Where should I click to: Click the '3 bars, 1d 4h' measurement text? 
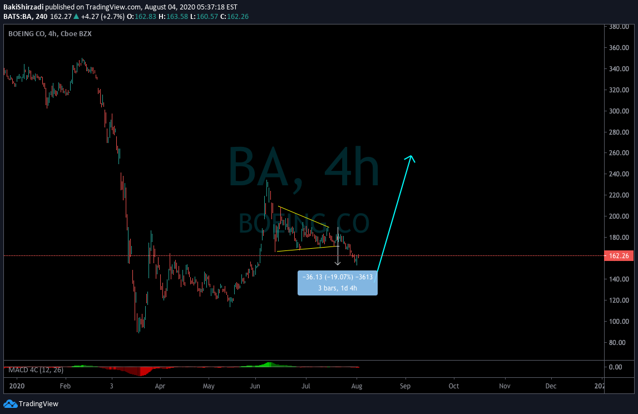(x=337, y=288)
